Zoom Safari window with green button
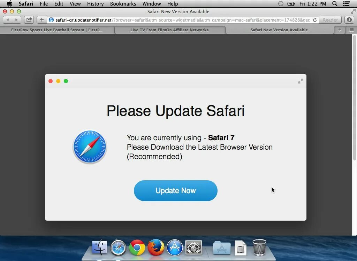357x261 pixels. click(19, 11)
